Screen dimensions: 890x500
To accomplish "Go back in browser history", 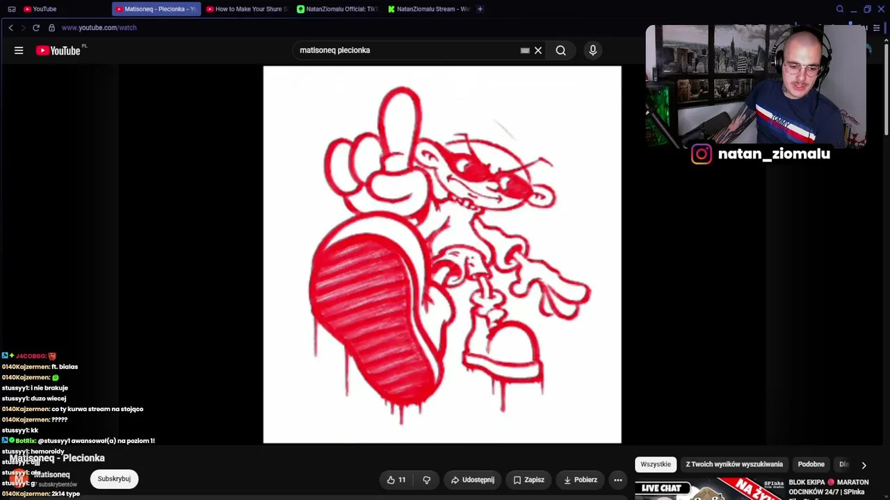I will [x=10, y=28].
